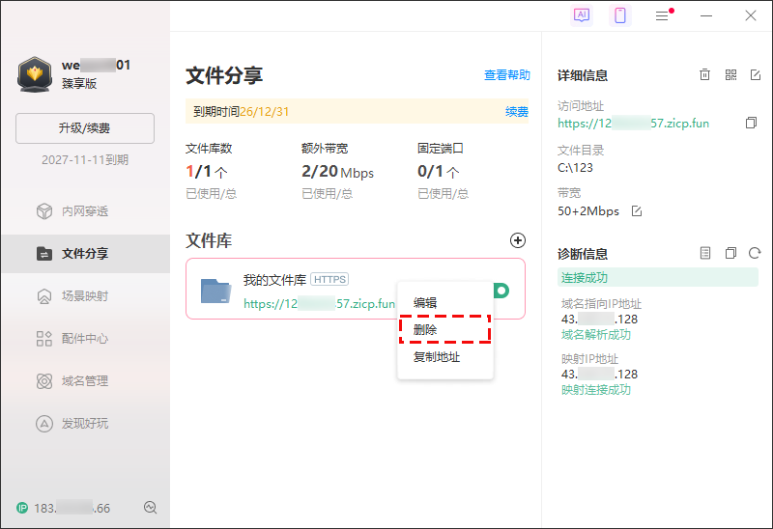Select 删除 in the context menu
773x529 pixels.
pyautogui.click(x=425, y=330)
